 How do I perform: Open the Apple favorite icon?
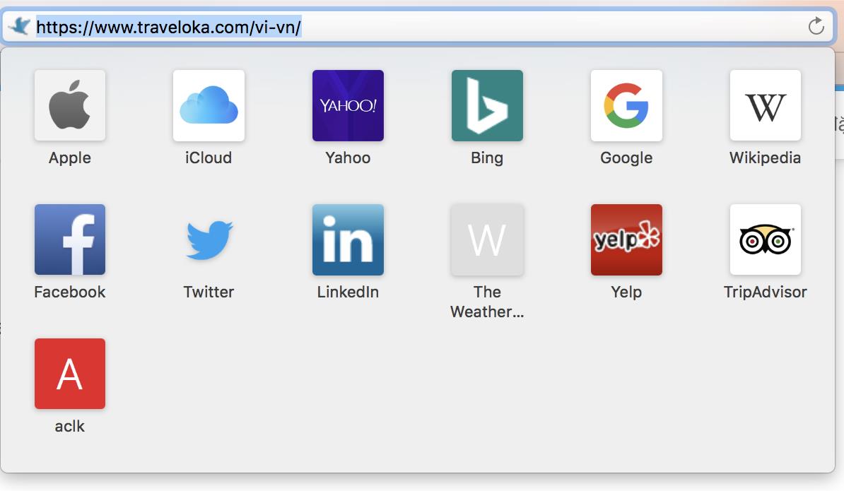point(70,105)
